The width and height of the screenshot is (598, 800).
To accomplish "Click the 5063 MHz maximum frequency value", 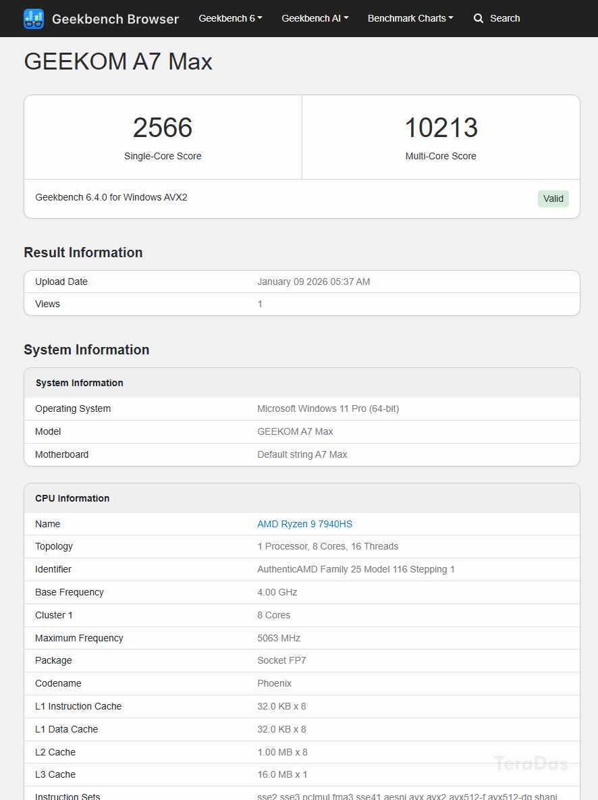I will point(279,638).
